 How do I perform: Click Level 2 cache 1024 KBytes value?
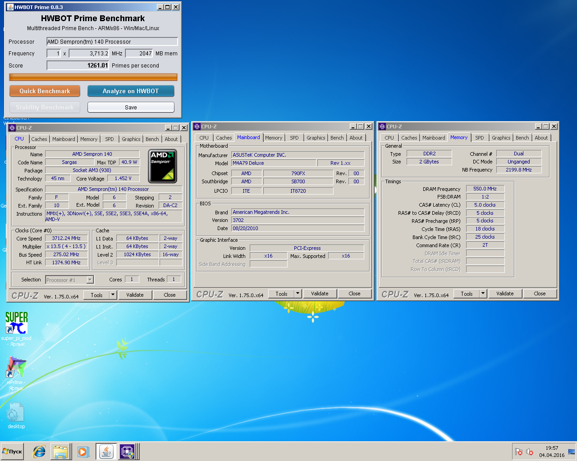137,254
